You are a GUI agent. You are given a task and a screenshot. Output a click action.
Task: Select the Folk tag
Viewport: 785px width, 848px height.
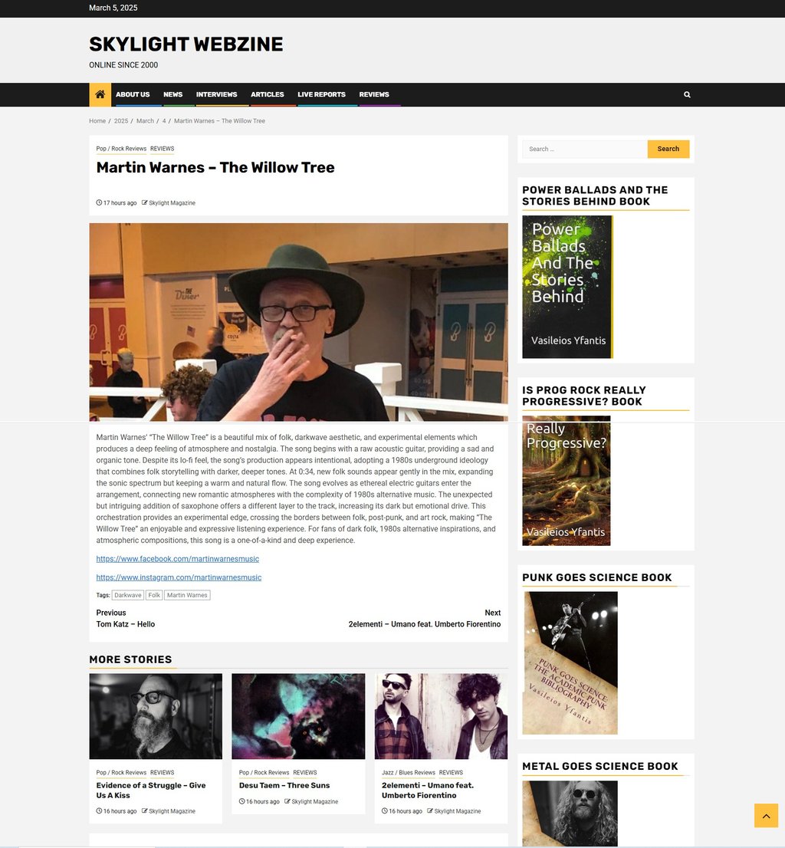tap(154, 595)
